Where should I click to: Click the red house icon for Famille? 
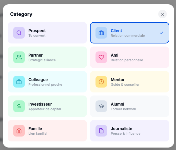[x=19, y=131]
